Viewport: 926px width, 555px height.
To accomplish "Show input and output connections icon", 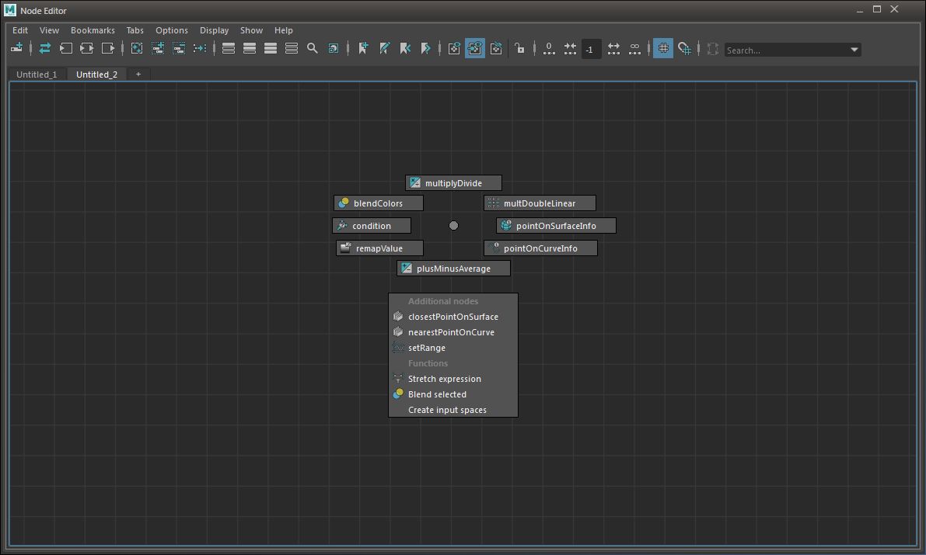I will coord(87,48).
